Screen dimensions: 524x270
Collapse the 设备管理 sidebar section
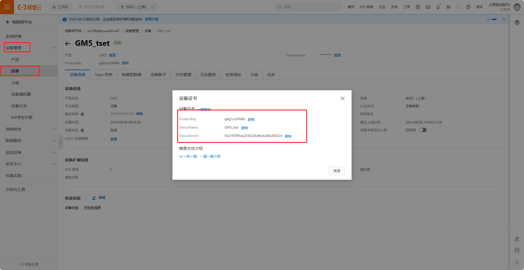[53, 48]
